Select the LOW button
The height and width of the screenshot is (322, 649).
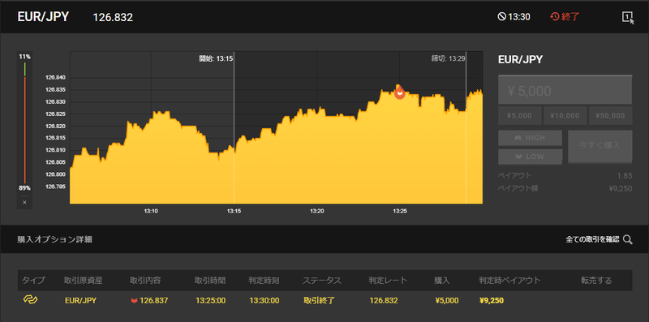click(531, 157)
